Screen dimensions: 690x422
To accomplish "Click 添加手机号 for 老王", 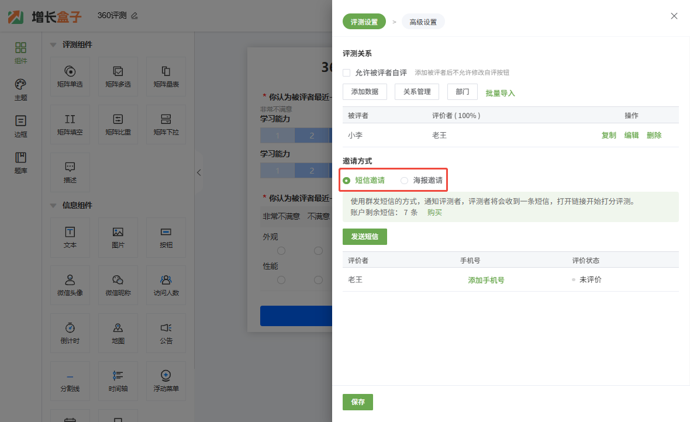I will point(486,280).
